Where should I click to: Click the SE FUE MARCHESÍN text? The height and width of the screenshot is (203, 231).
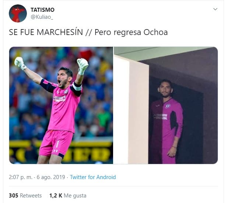click(x=46, y=32)
